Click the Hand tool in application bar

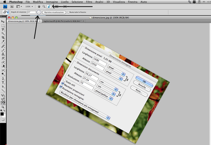(39, 6)
